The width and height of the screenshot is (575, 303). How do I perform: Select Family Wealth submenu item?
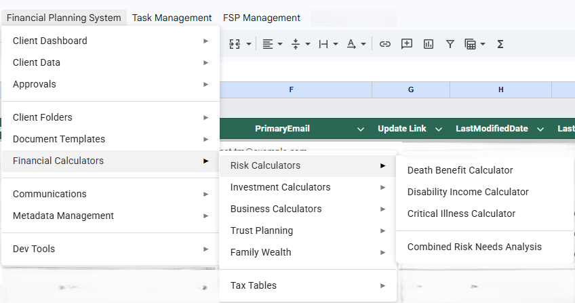click(308, 252)
